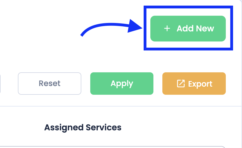Export the list using Export button

tap(194, 84)
